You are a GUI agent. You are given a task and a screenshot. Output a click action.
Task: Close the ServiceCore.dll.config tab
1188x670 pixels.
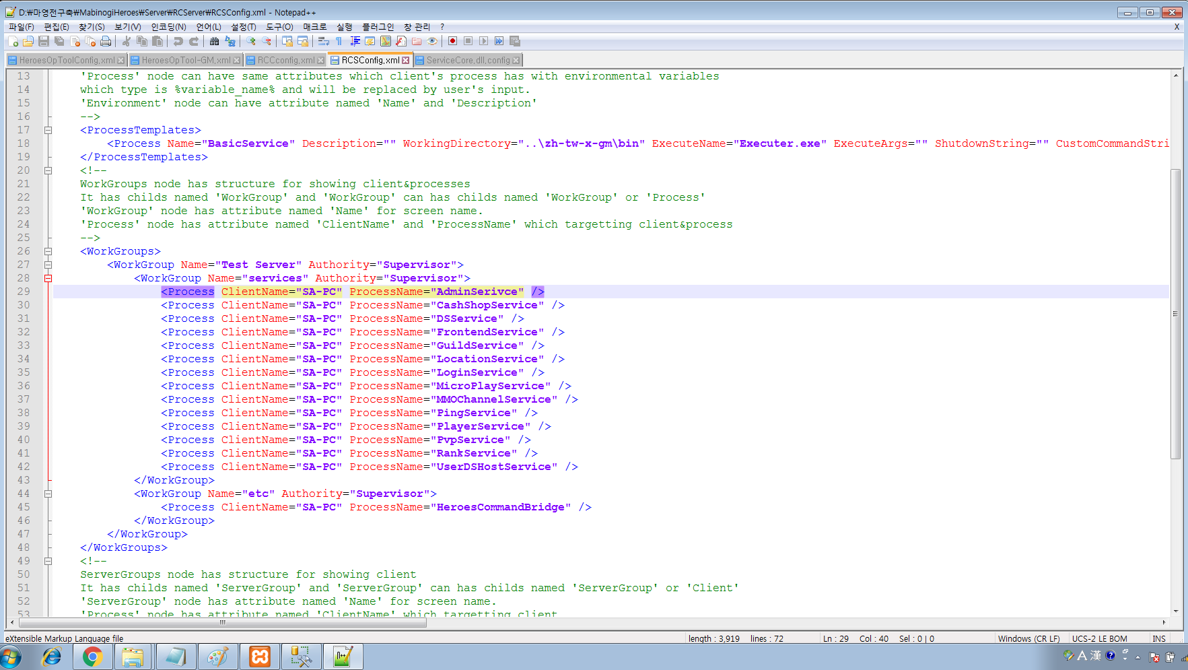pyautogui.click(x=516, y=61)
